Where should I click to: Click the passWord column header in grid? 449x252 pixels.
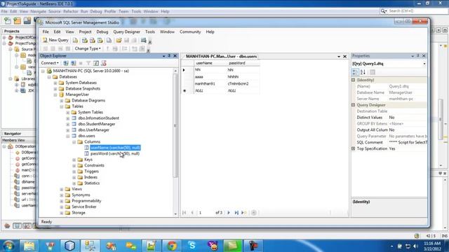(243, 63)
